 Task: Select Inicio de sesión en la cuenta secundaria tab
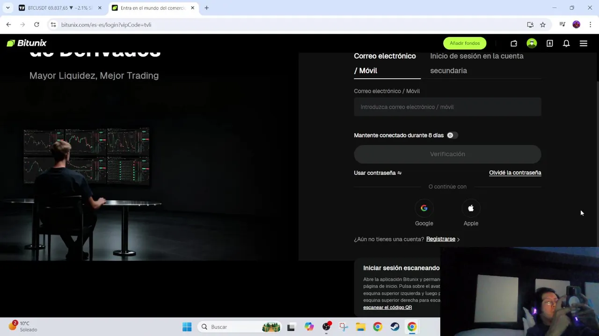pyautogui.click(x=477, y=63)
